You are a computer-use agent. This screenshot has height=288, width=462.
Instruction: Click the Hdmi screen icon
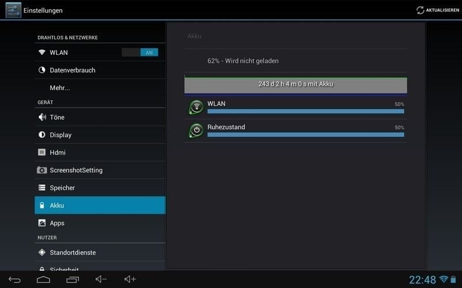(x=42, y=152)
